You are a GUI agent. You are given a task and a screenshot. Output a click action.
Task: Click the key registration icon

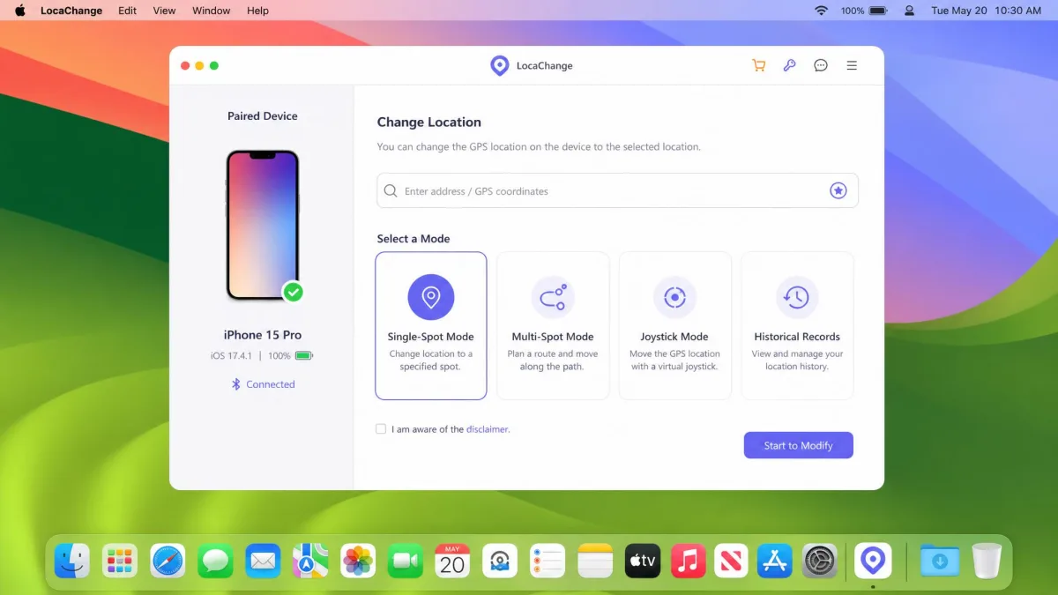pyautogui.click(x=789, y=65)
